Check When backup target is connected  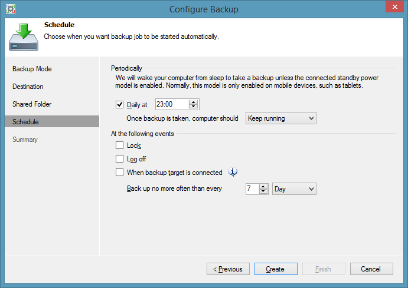pyautogui.click(x=120, y=173)
